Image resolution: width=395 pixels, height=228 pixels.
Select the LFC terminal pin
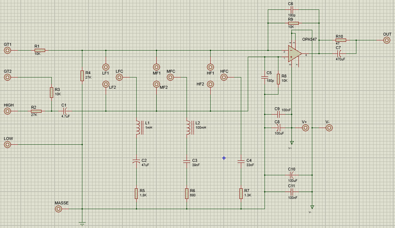click(120, 77)
